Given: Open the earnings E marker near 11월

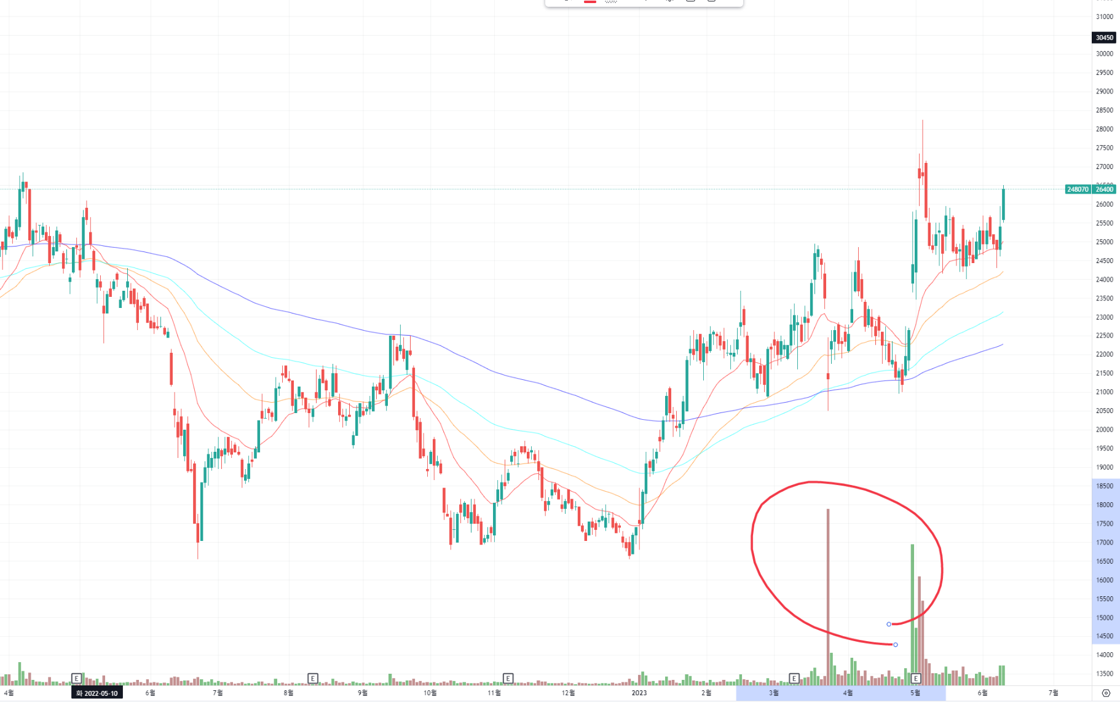Looking at the screenshot, I should 508,678.
